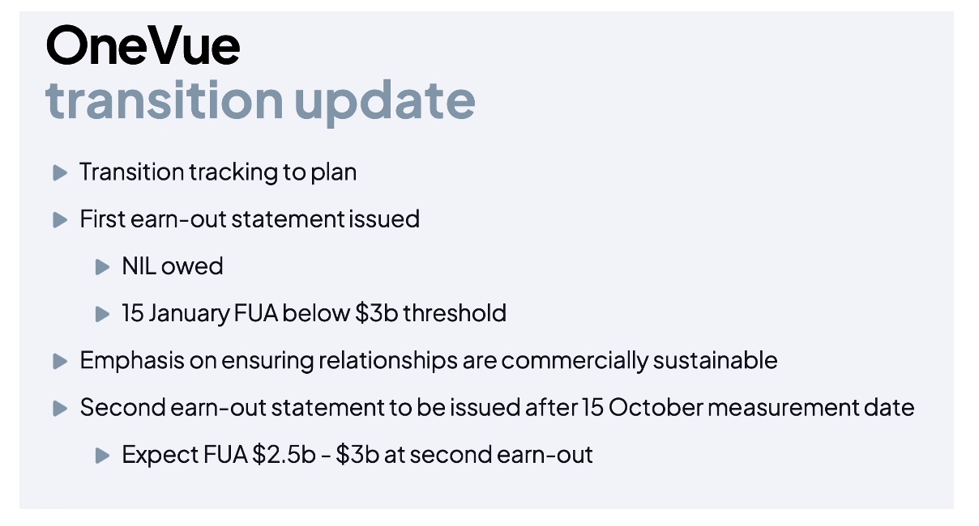Click the sub-bullet arrow next to "NIL owed"
The width and height of the screenshot is (979, 526).
[102, 266]
